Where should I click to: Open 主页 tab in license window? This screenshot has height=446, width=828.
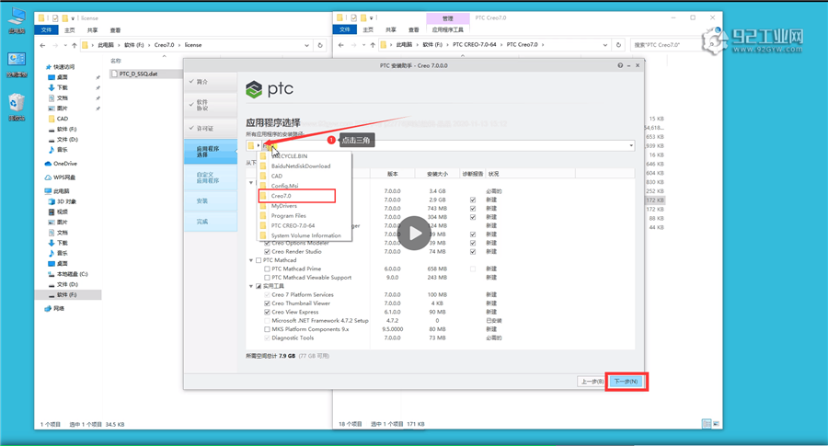pyautogui.click(x=70, y=30)
